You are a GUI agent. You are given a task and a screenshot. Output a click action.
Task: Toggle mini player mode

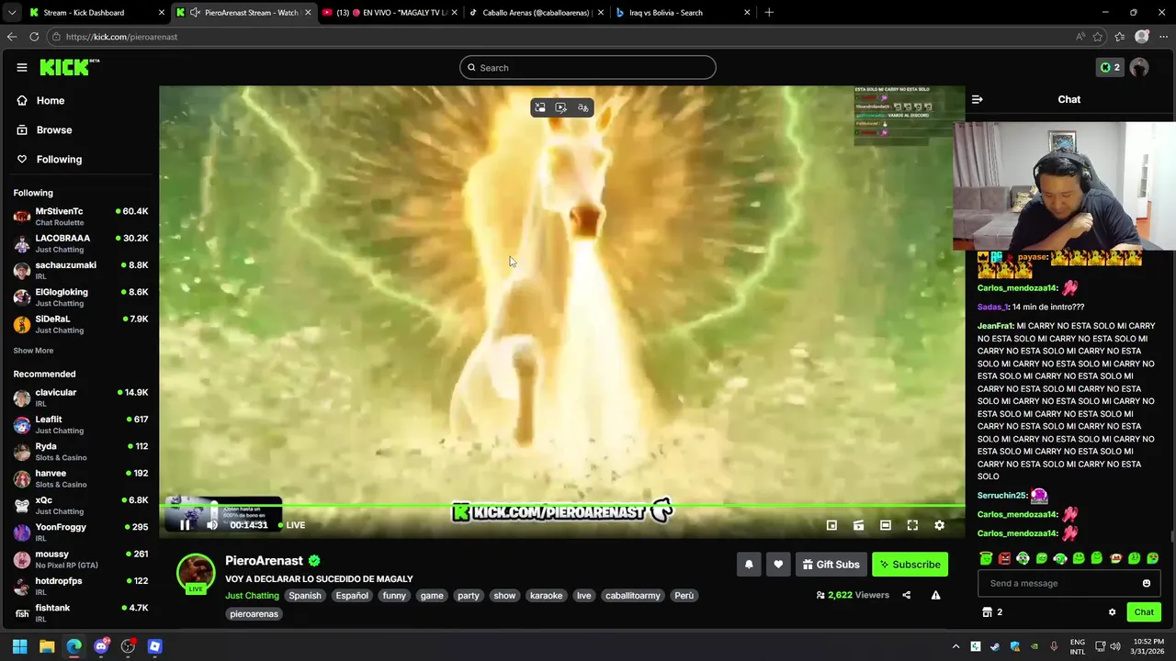click(831, 525)
